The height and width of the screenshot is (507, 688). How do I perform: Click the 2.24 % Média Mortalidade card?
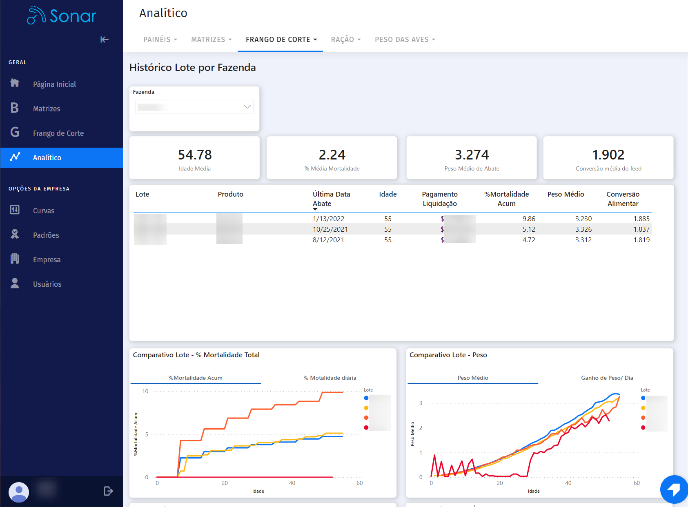(x=332, y=158)
